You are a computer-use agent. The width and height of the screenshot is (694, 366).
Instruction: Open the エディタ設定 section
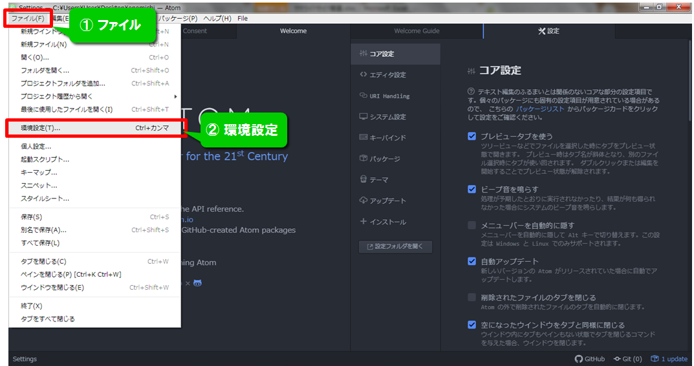[396, 75]
